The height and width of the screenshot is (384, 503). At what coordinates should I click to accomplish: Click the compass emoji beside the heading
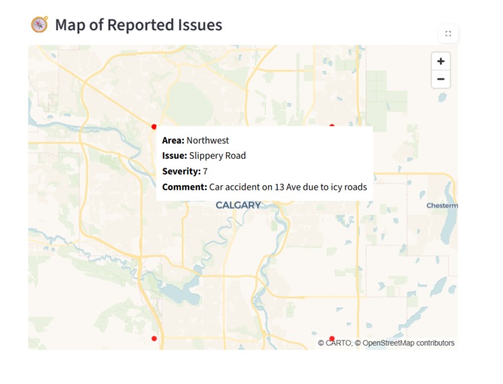[40, 24]
